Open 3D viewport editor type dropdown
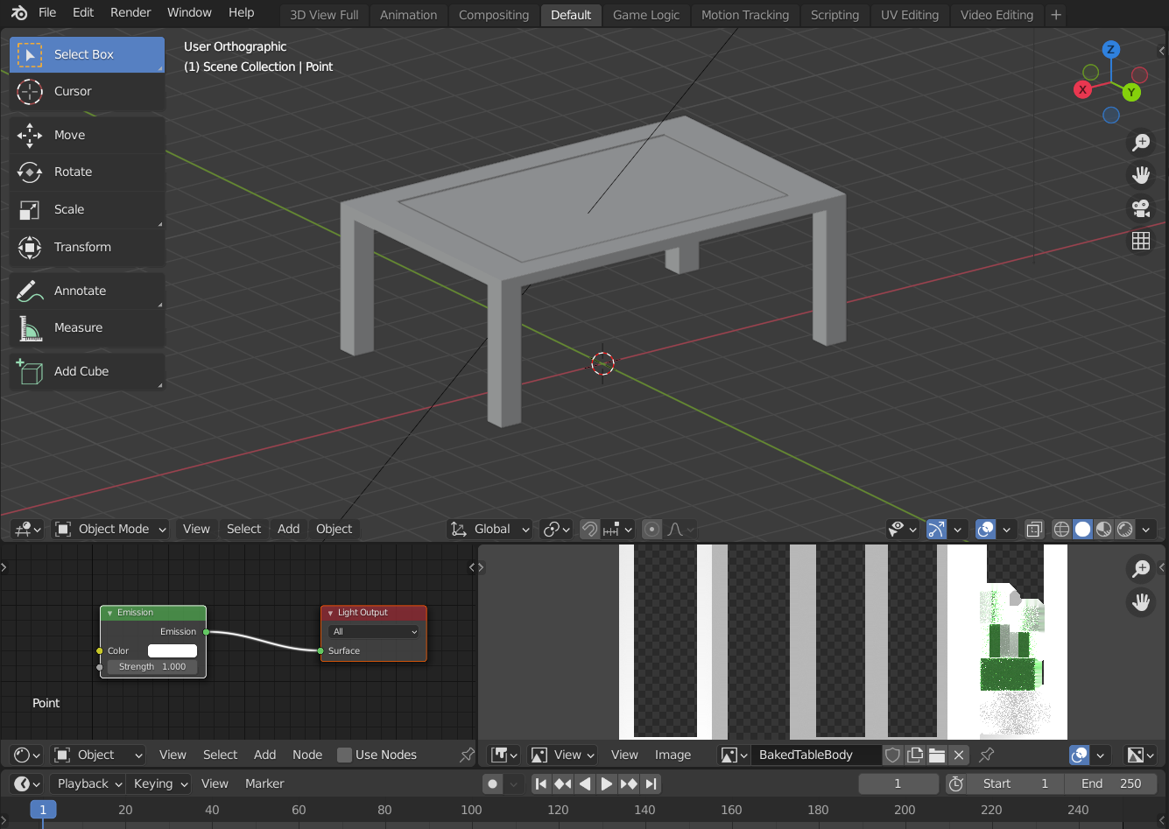Screen dimensions: 1169x829 [x=27, y=529]
